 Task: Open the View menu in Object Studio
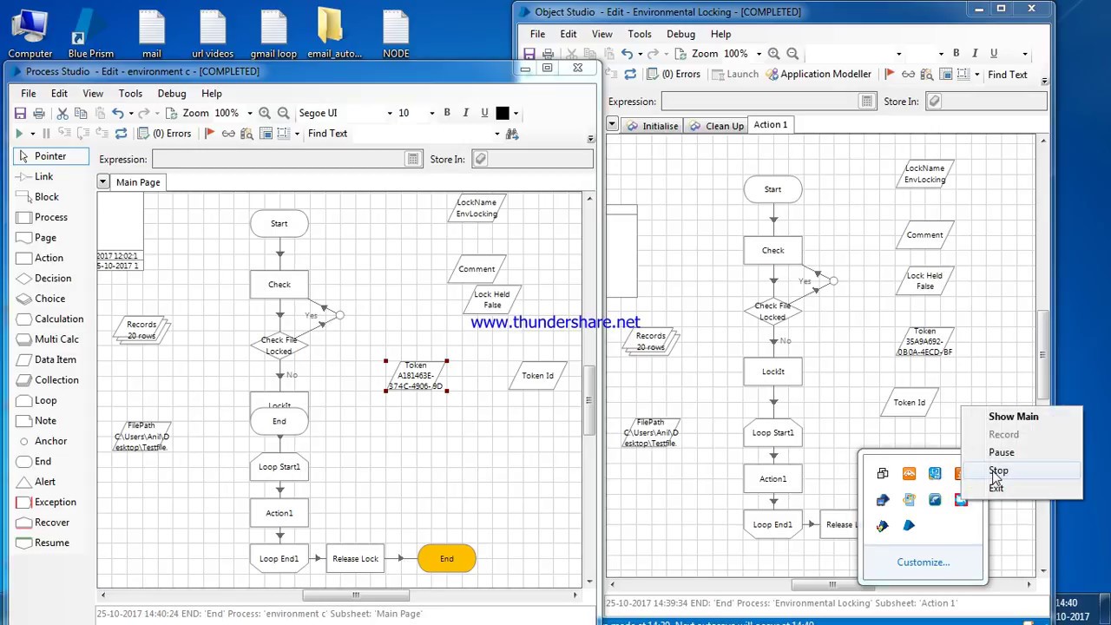pos(602,35)
